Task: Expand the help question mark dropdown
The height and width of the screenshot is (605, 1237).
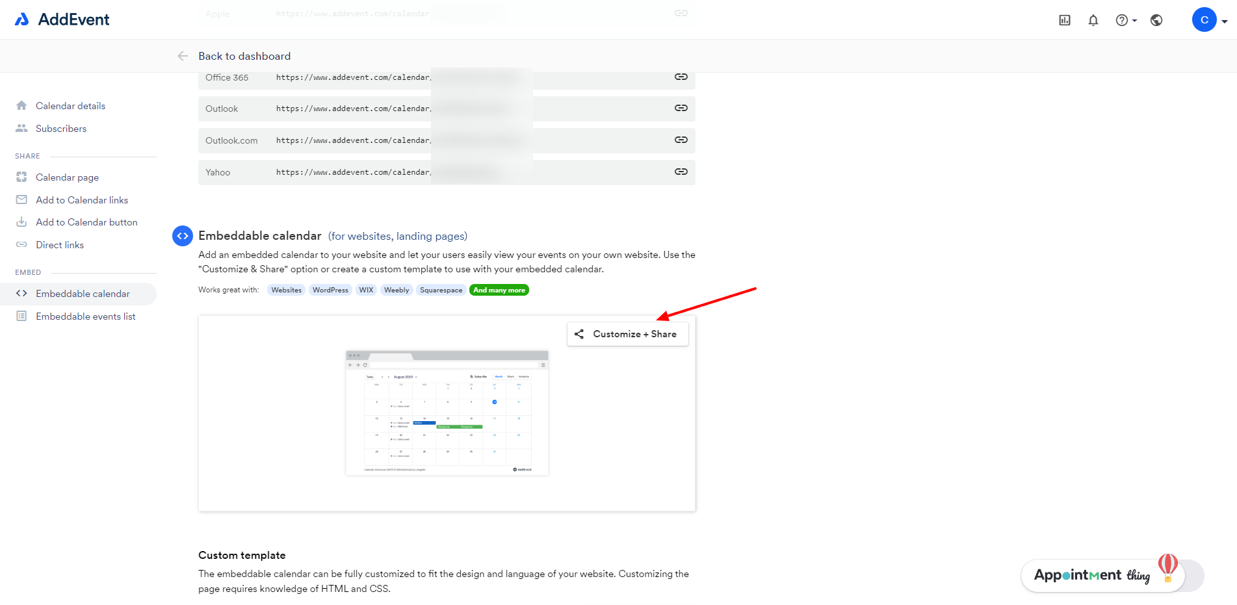Action: pyautogui.click(x=1125, y=20)
